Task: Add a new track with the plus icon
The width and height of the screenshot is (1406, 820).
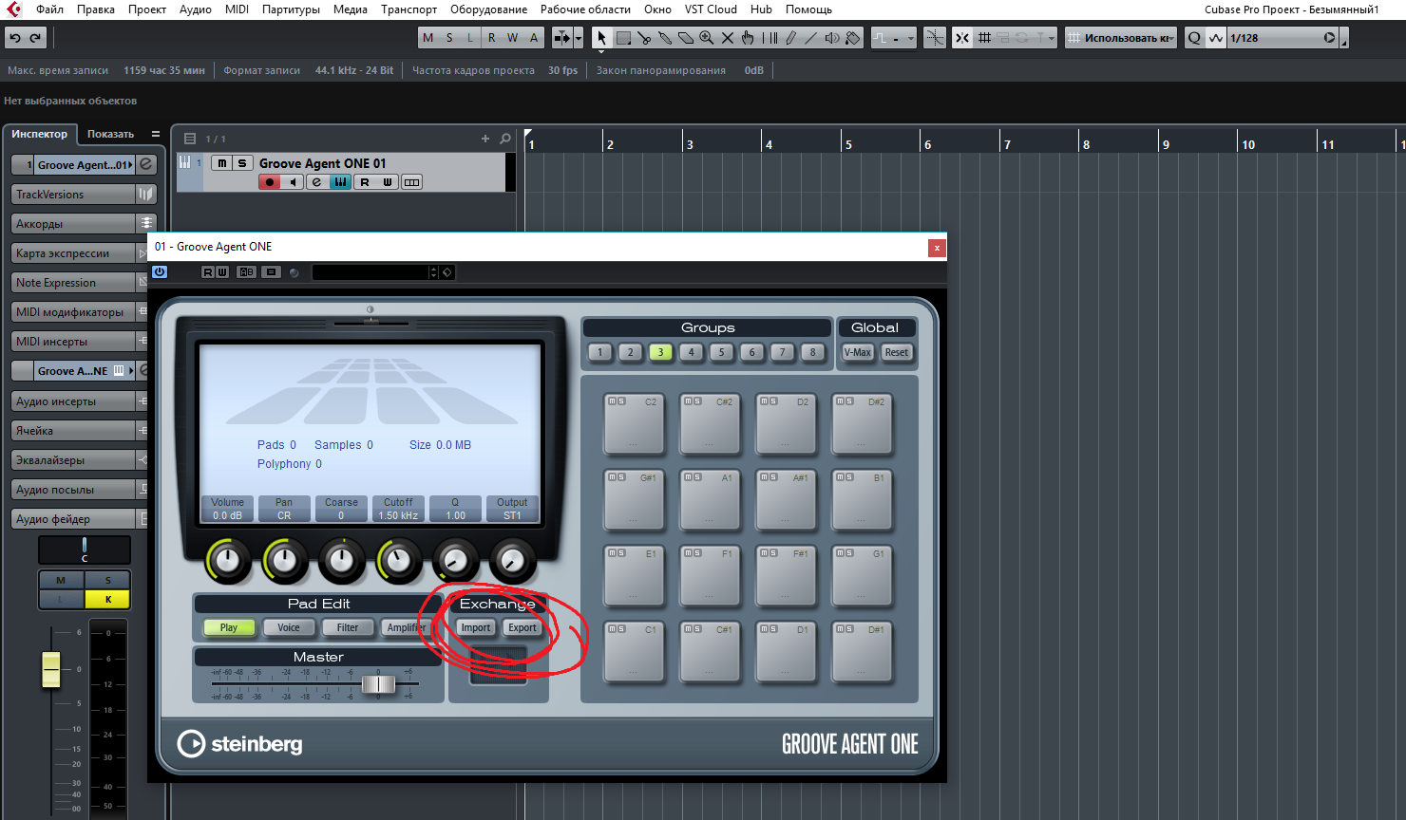Action: (x=485, y=139)
